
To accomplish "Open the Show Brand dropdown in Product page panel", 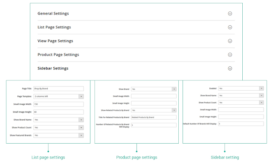I will (154, 89).
